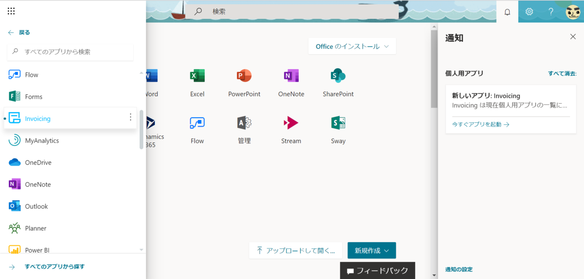Open the user account avatar
This screenshot has width=584, height=279.
573,12
